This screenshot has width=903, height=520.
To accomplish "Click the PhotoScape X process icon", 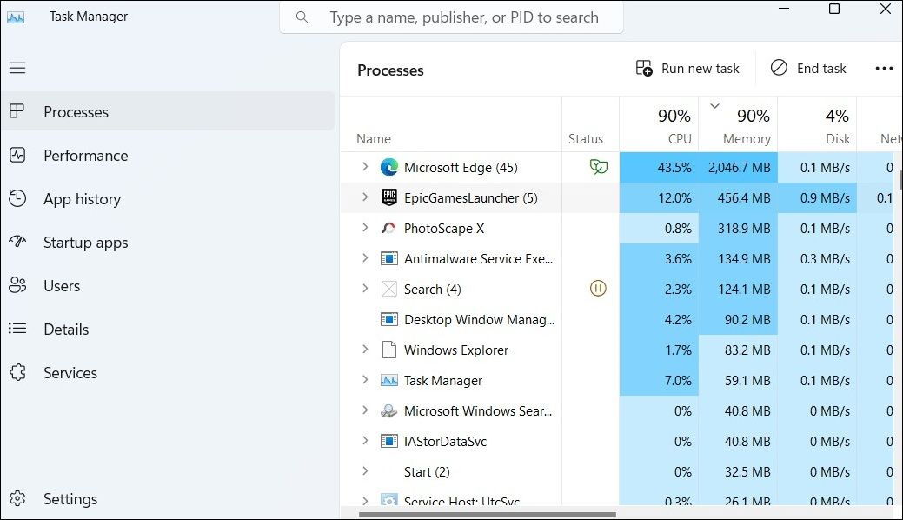I will [388, 229].
